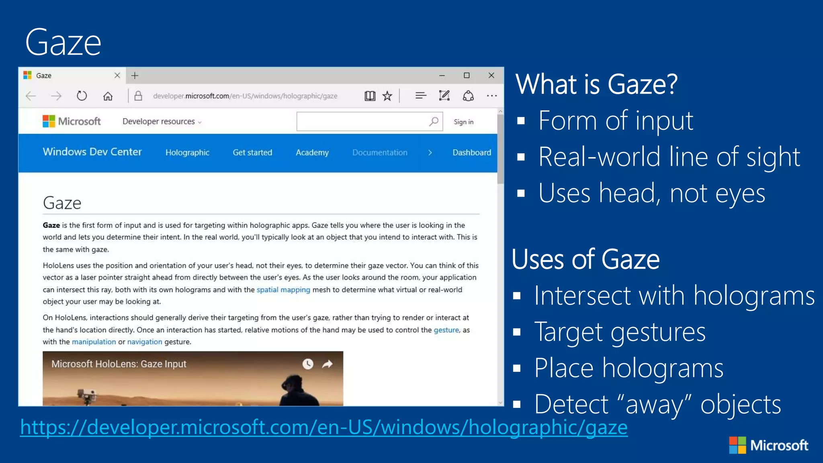
Task: Click the browser forward arrow
Action: coord(56,96)
